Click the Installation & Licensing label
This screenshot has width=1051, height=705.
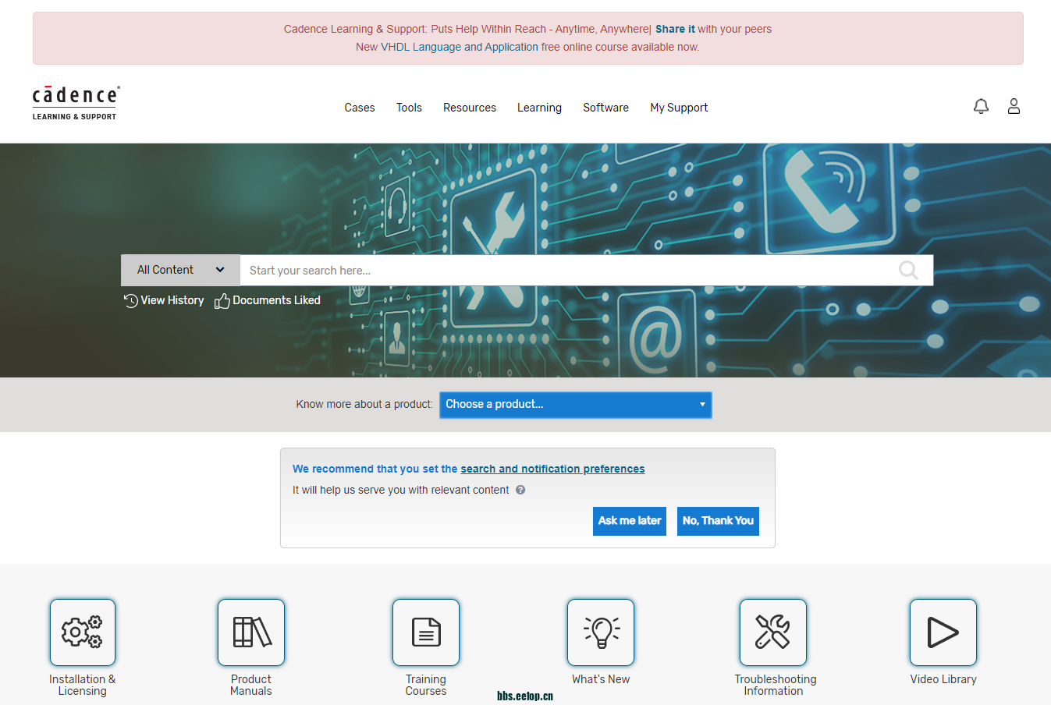tap(83, 685)
